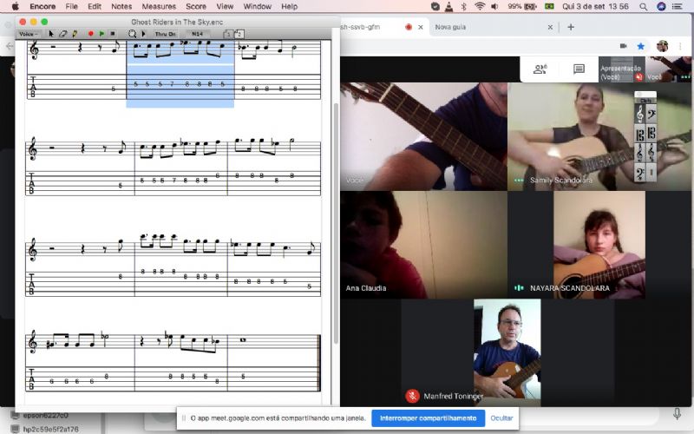Screen dimensions: 694x434
Task: Close the Meet tab with recording dot
Action: pos(421,27)
